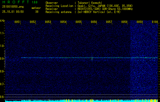The image size is (160, 102).
Task: Click the HROFFT title text
Action: click(16, 2)
